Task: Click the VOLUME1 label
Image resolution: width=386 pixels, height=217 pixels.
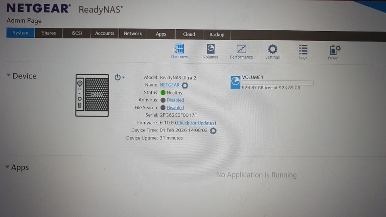Action: click(252, 77)
